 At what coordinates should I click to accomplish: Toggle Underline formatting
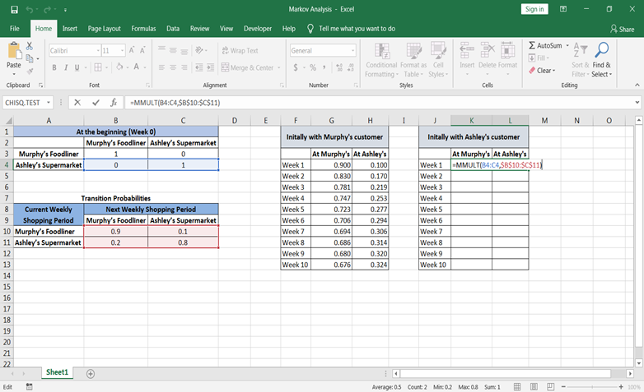click(x=77, y=67)
